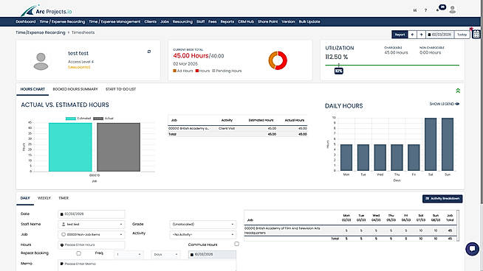Go to previous date with left arrow

pyautogui.click(x=412, y=35)
